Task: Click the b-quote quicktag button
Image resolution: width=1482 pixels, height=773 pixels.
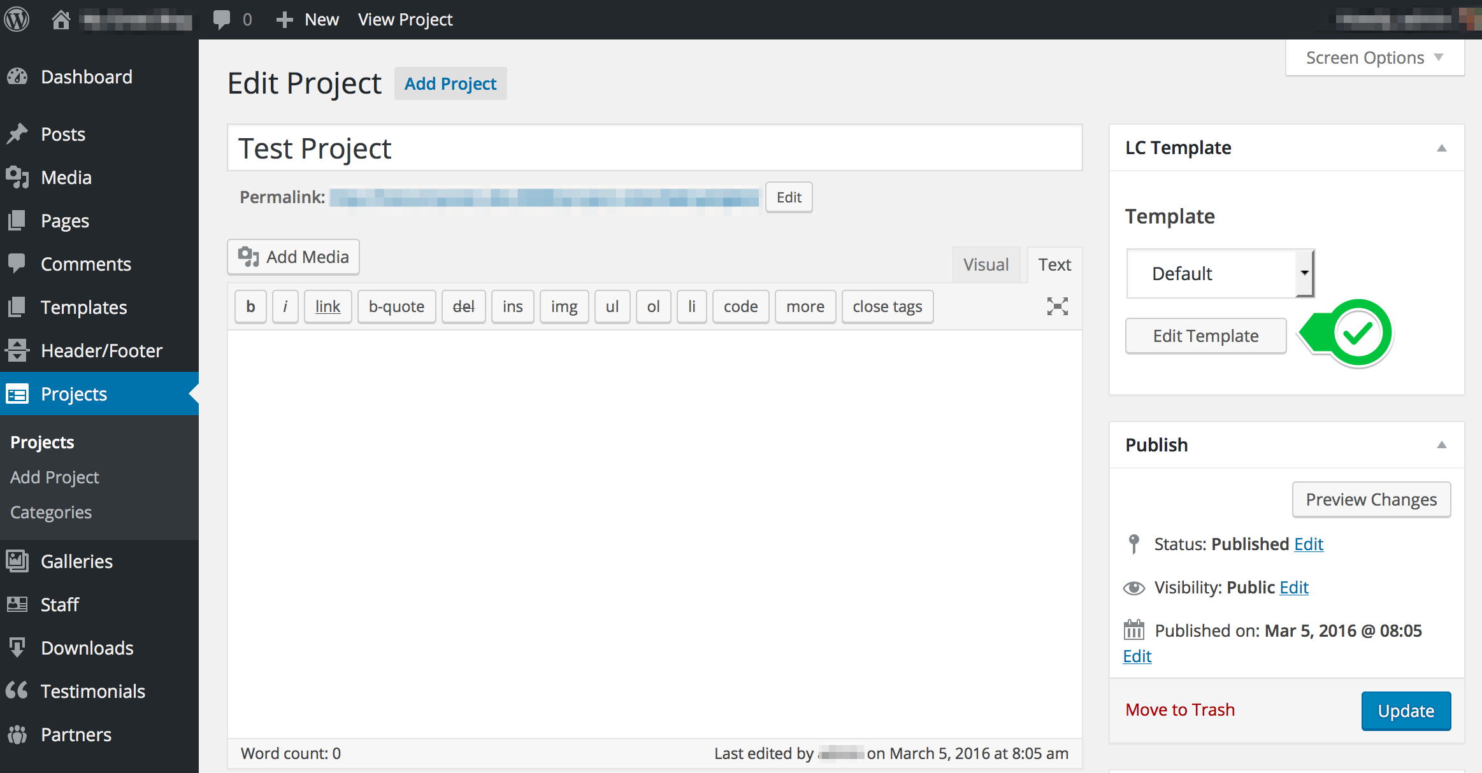Action: tap(396, 306)
